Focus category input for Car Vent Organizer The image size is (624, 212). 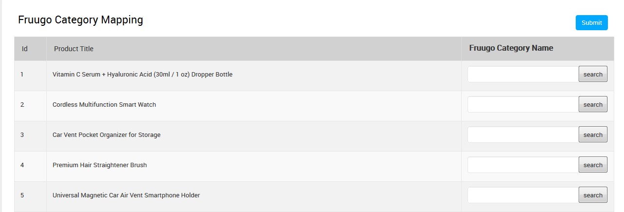523,135
